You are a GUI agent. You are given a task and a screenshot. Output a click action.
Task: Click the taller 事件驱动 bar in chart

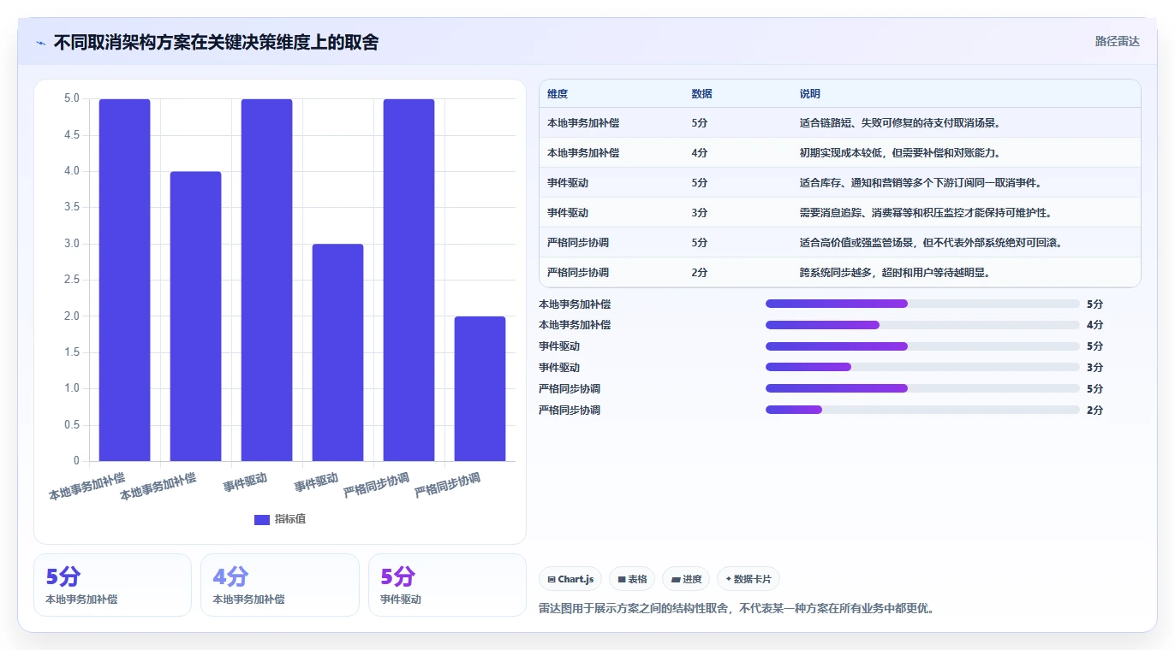[266, 280]
